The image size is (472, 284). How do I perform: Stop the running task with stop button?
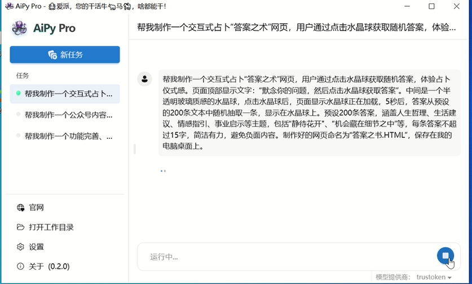[x=445, y=256]
